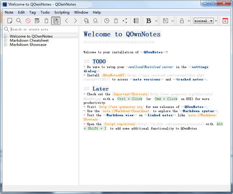The height and width of the screenshot is (194, 233).
Task: Remove current note using first trash icon
Action: [x=47, y=21]
